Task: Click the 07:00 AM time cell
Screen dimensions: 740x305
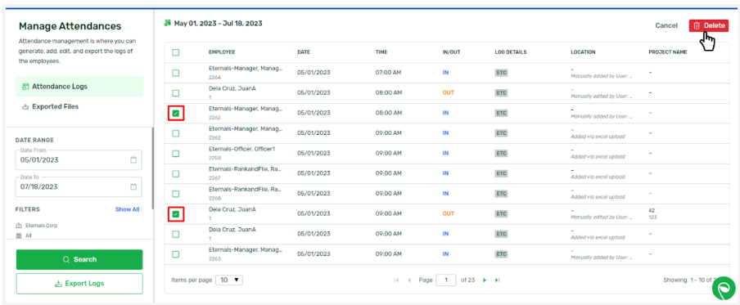Action: pos(388,73)
